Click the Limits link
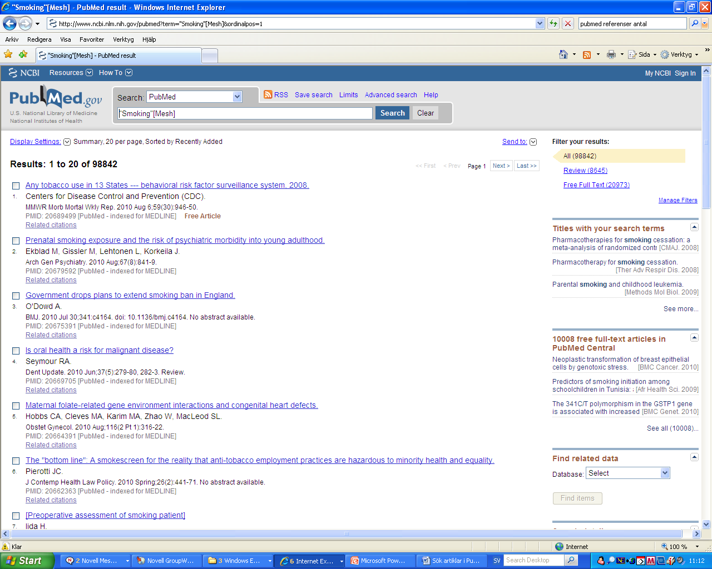This screenshot has width=712, height=569. pyautogui.click(x=349, y=95)
